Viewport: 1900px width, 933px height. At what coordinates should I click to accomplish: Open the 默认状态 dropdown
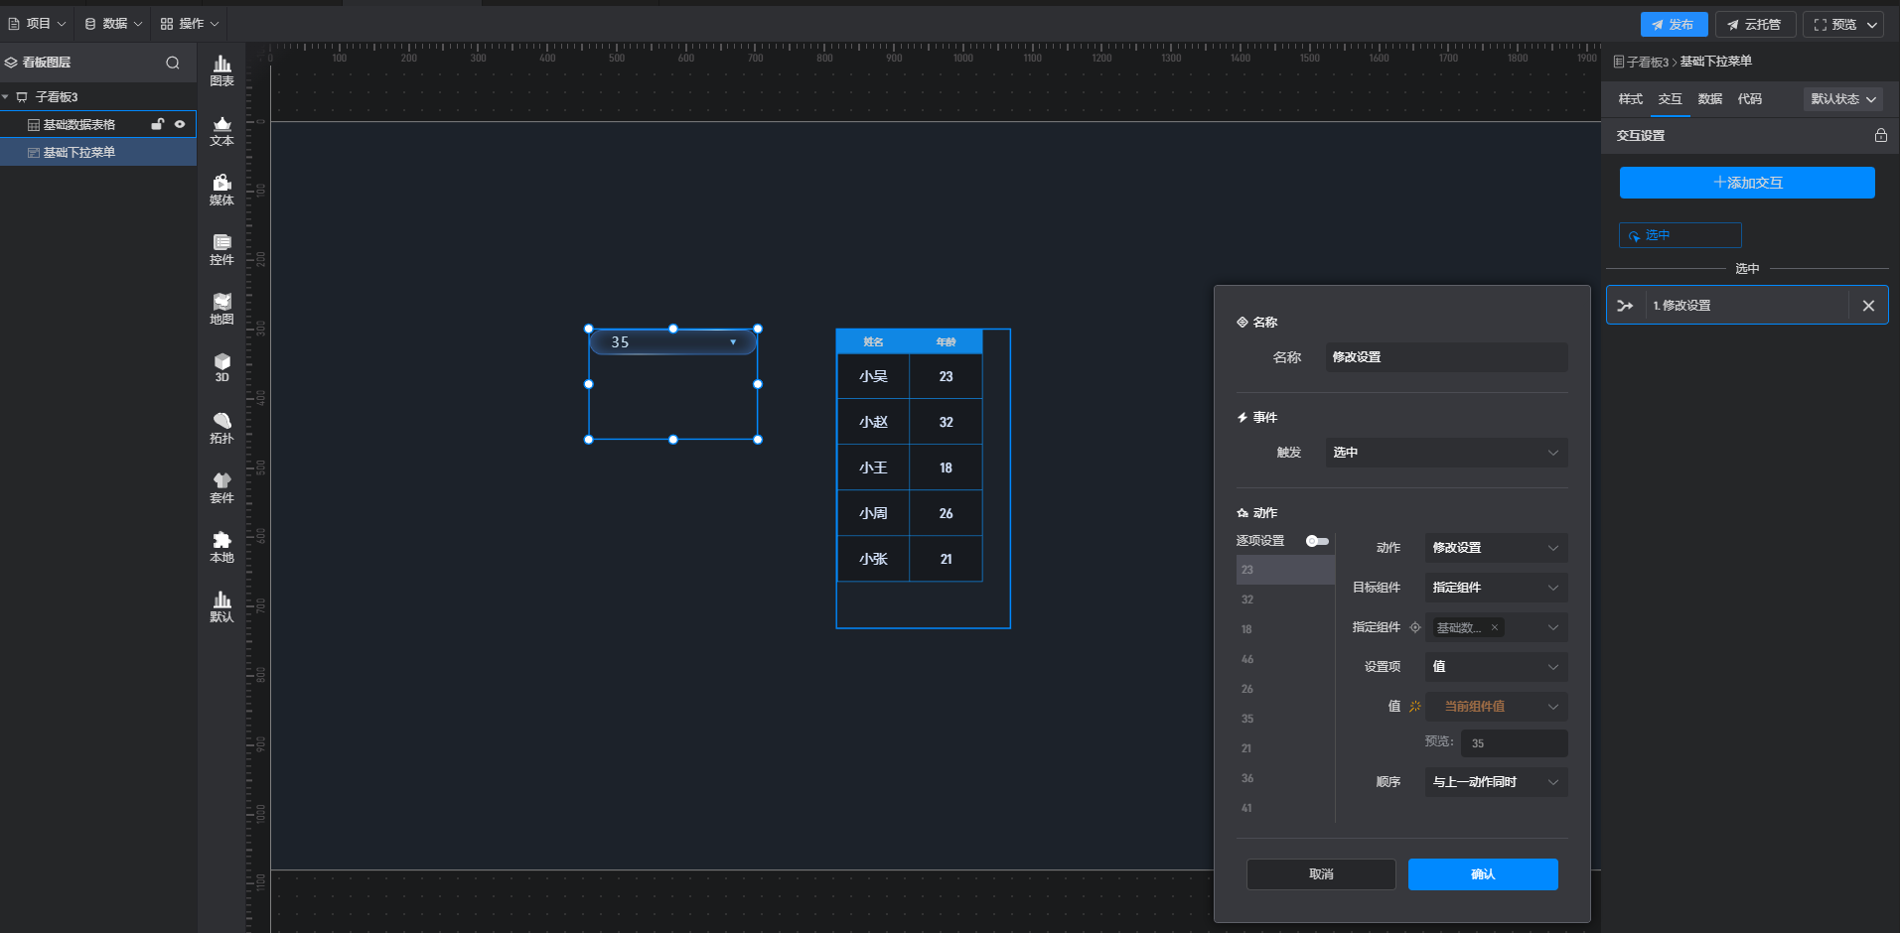click(x=1843, y=99)
